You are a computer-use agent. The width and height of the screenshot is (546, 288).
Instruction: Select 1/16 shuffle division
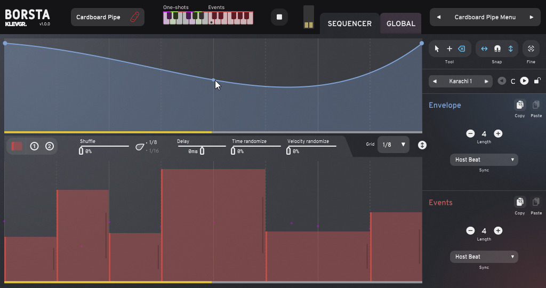(x=154, y=151)
